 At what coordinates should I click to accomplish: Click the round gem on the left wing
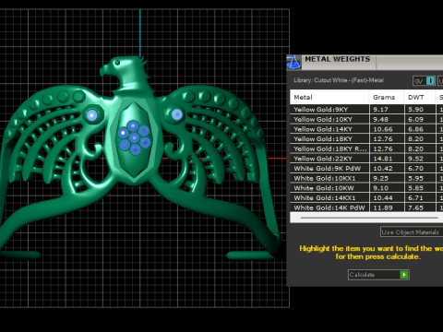[x=92, y=115]
